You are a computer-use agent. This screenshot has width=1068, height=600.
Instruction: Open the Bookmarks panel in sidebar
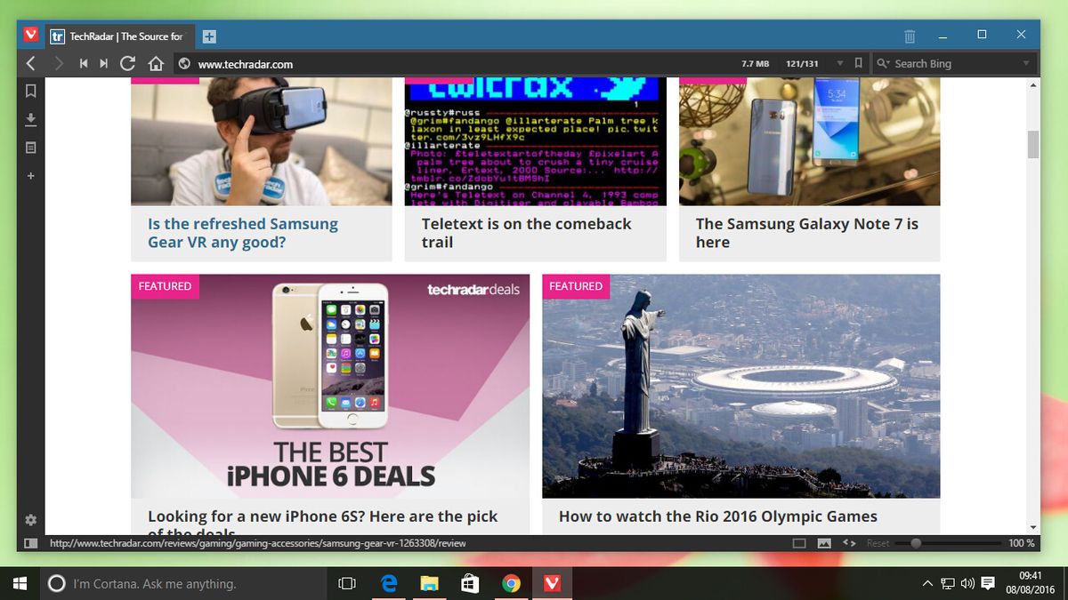pos(30,91)
